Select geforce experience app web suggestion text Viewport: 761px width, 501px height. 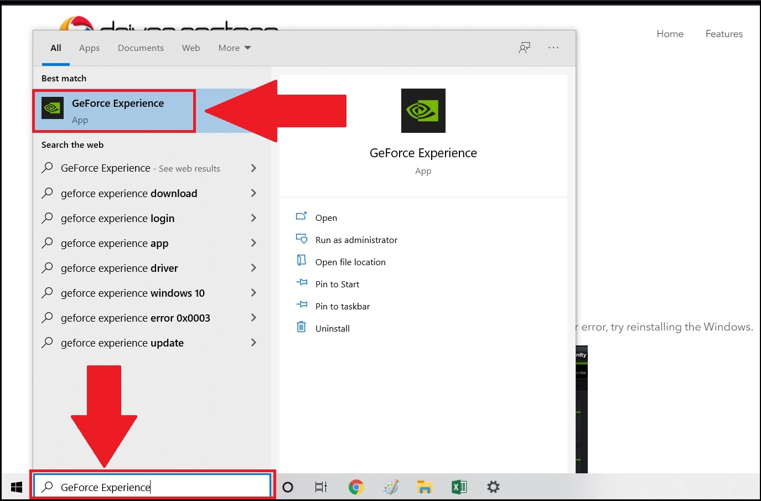click(115, 243)
